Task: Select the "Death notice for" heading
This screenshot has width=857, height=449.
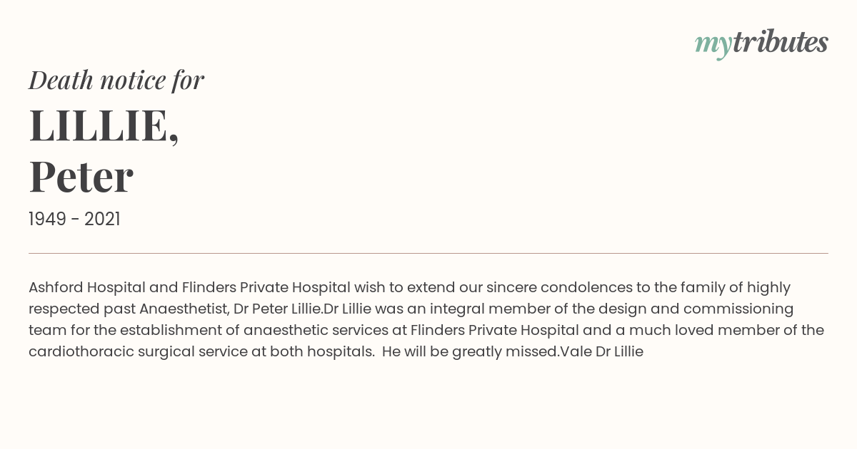Action: click(x=116, y=81)
